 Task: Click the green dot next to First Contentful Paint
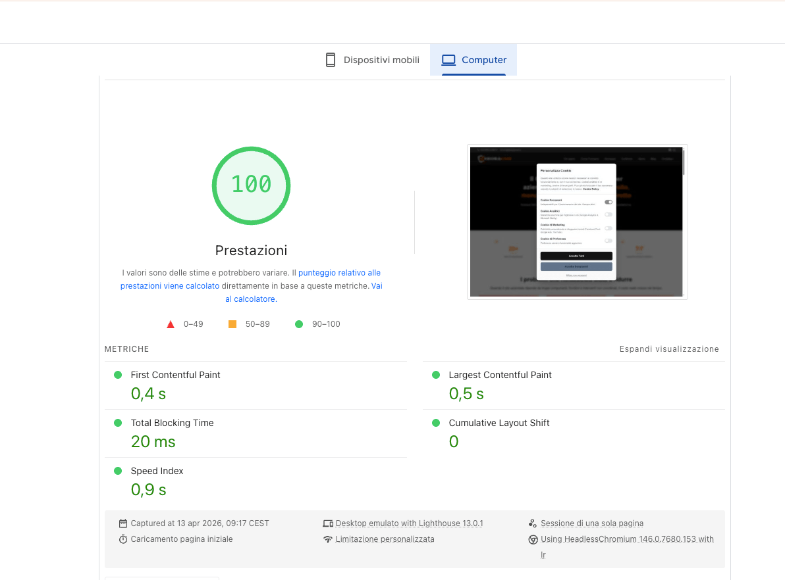point(118,375)
